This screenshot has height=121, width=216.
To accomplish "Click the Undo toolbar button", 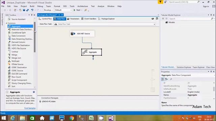I will point(32,10).
